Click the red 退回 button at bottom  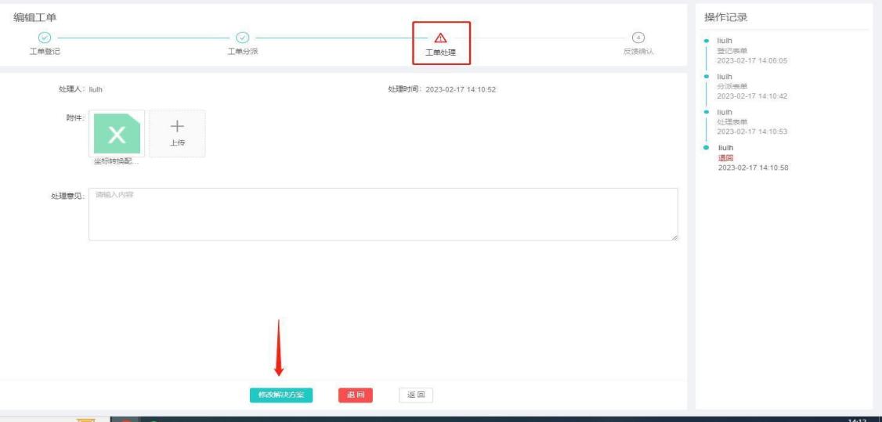coord(356,395)
